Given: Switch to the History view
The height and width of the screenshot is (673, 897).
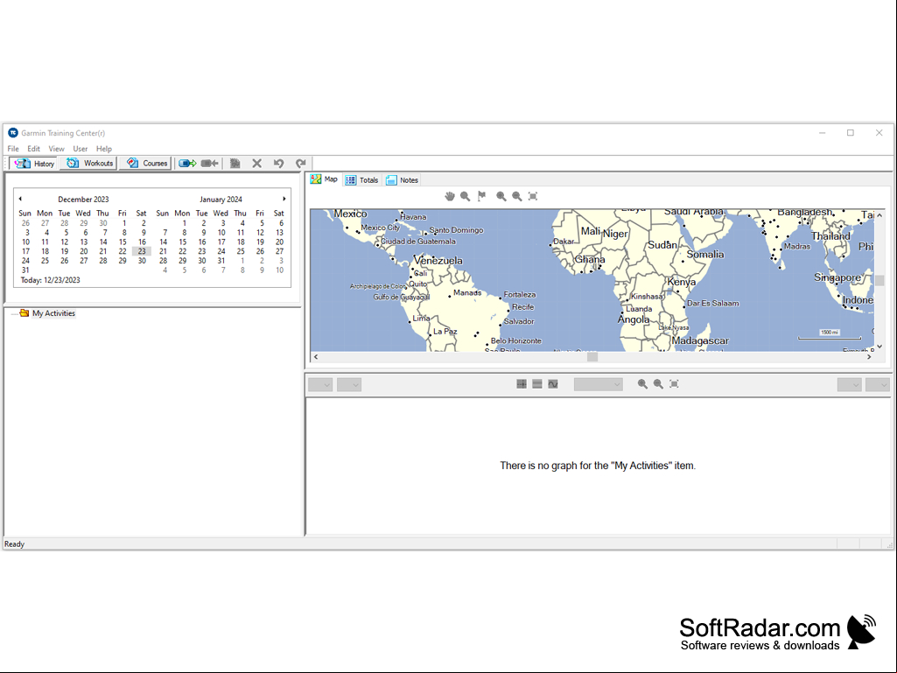Looking at the screenshot, I should (34, 163).
